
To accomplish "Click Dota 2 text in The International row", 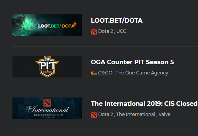I will (x=106, y=114).
